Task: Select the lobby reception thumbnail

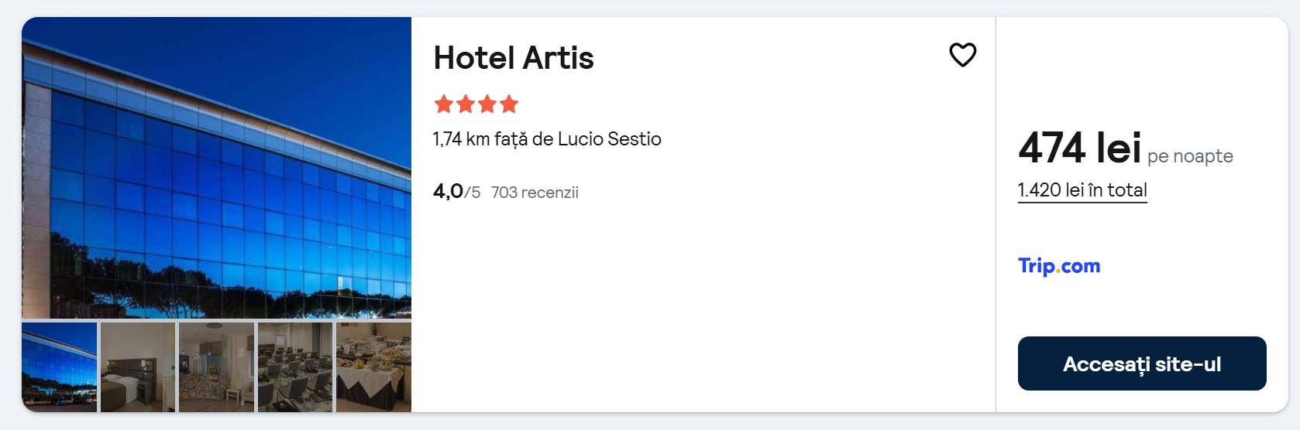Action: (x=216, y=367)
